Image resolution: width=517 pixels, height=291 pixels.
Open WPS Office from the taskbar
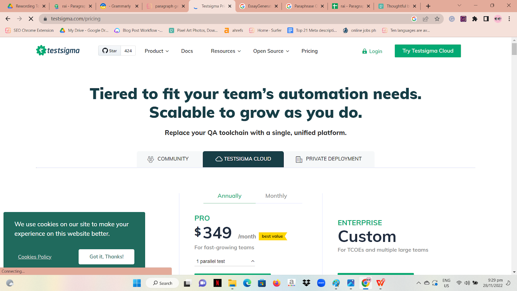point(381,283)
